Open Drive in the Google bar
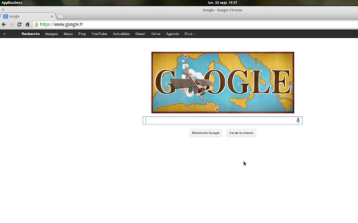This screenshot has height=223, width=358. (156, 34)
